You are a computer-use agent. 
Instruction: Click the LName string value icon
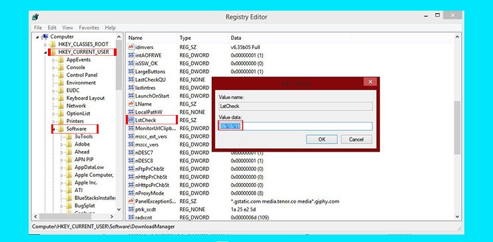coord(131,104)
